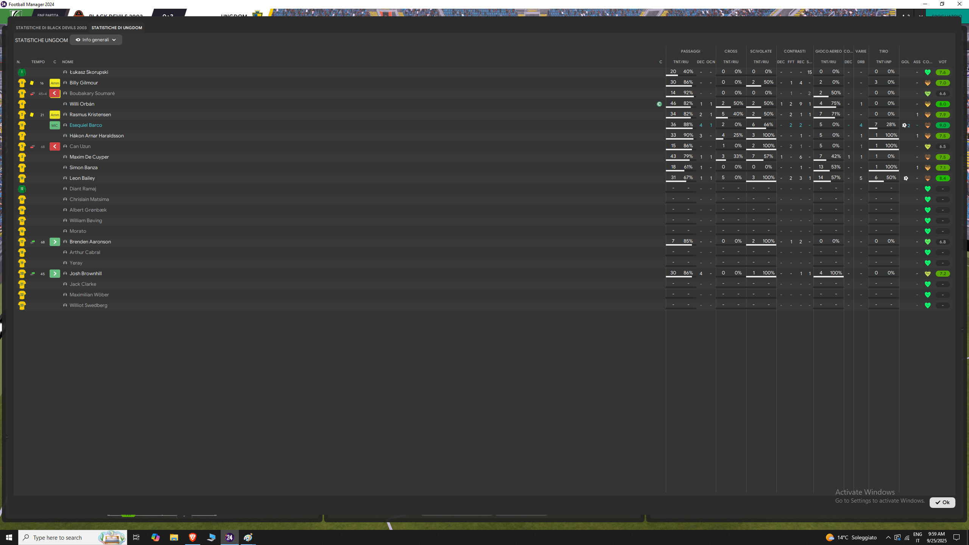
Task: Click substituted-off red arrow badge for Can Uzun
Action: click(55, 146)
